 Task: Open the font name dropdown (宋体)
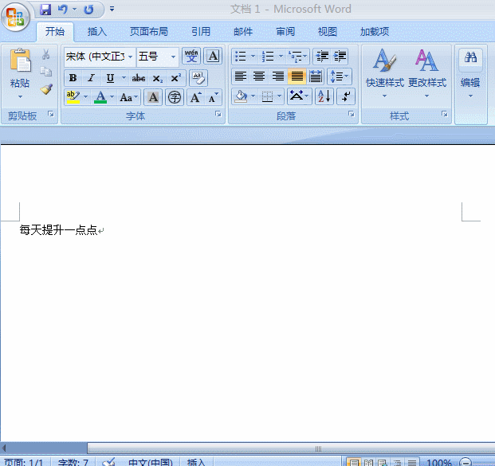(130, 57)
